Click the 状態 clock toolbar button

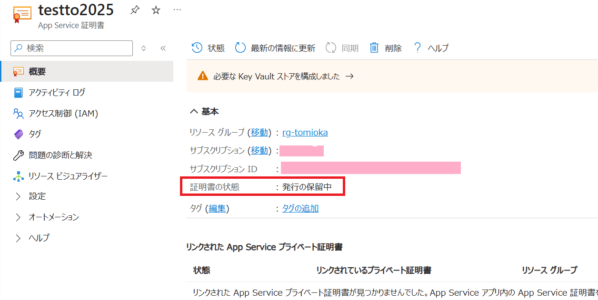point(208,48)
